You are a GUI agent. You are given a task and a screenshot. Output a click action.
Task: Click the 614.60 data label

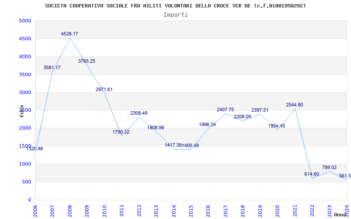click(312, 174)
